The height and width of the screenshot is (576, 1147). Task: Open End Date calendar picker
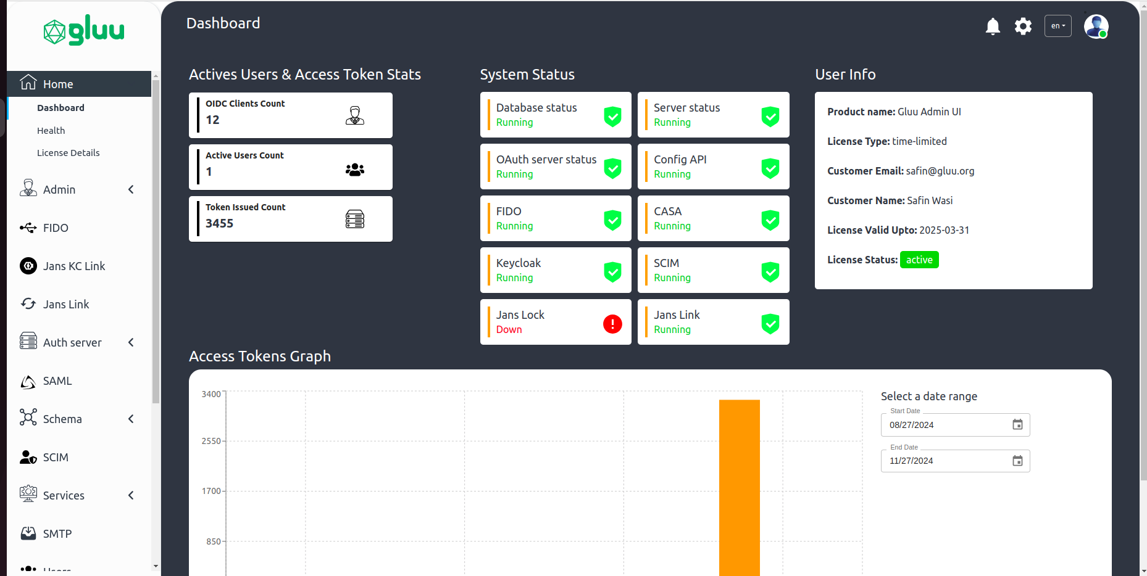(1017, 461)
